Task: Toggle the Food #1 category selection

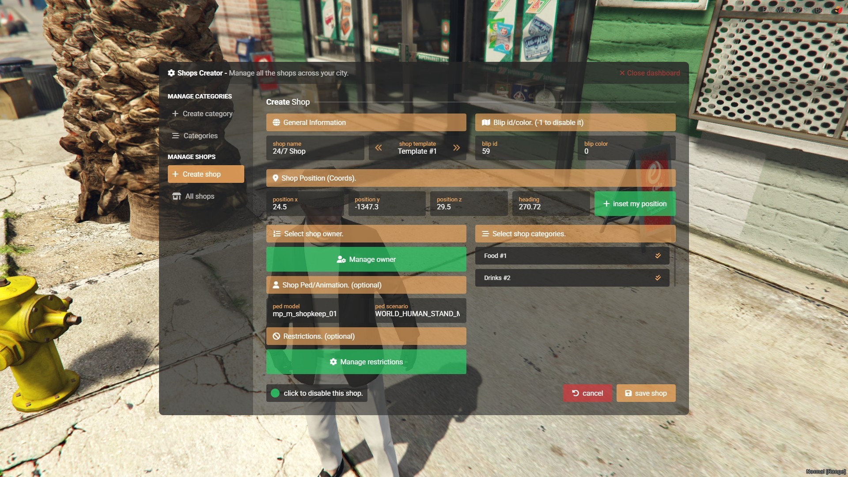Action: point(659,256)
